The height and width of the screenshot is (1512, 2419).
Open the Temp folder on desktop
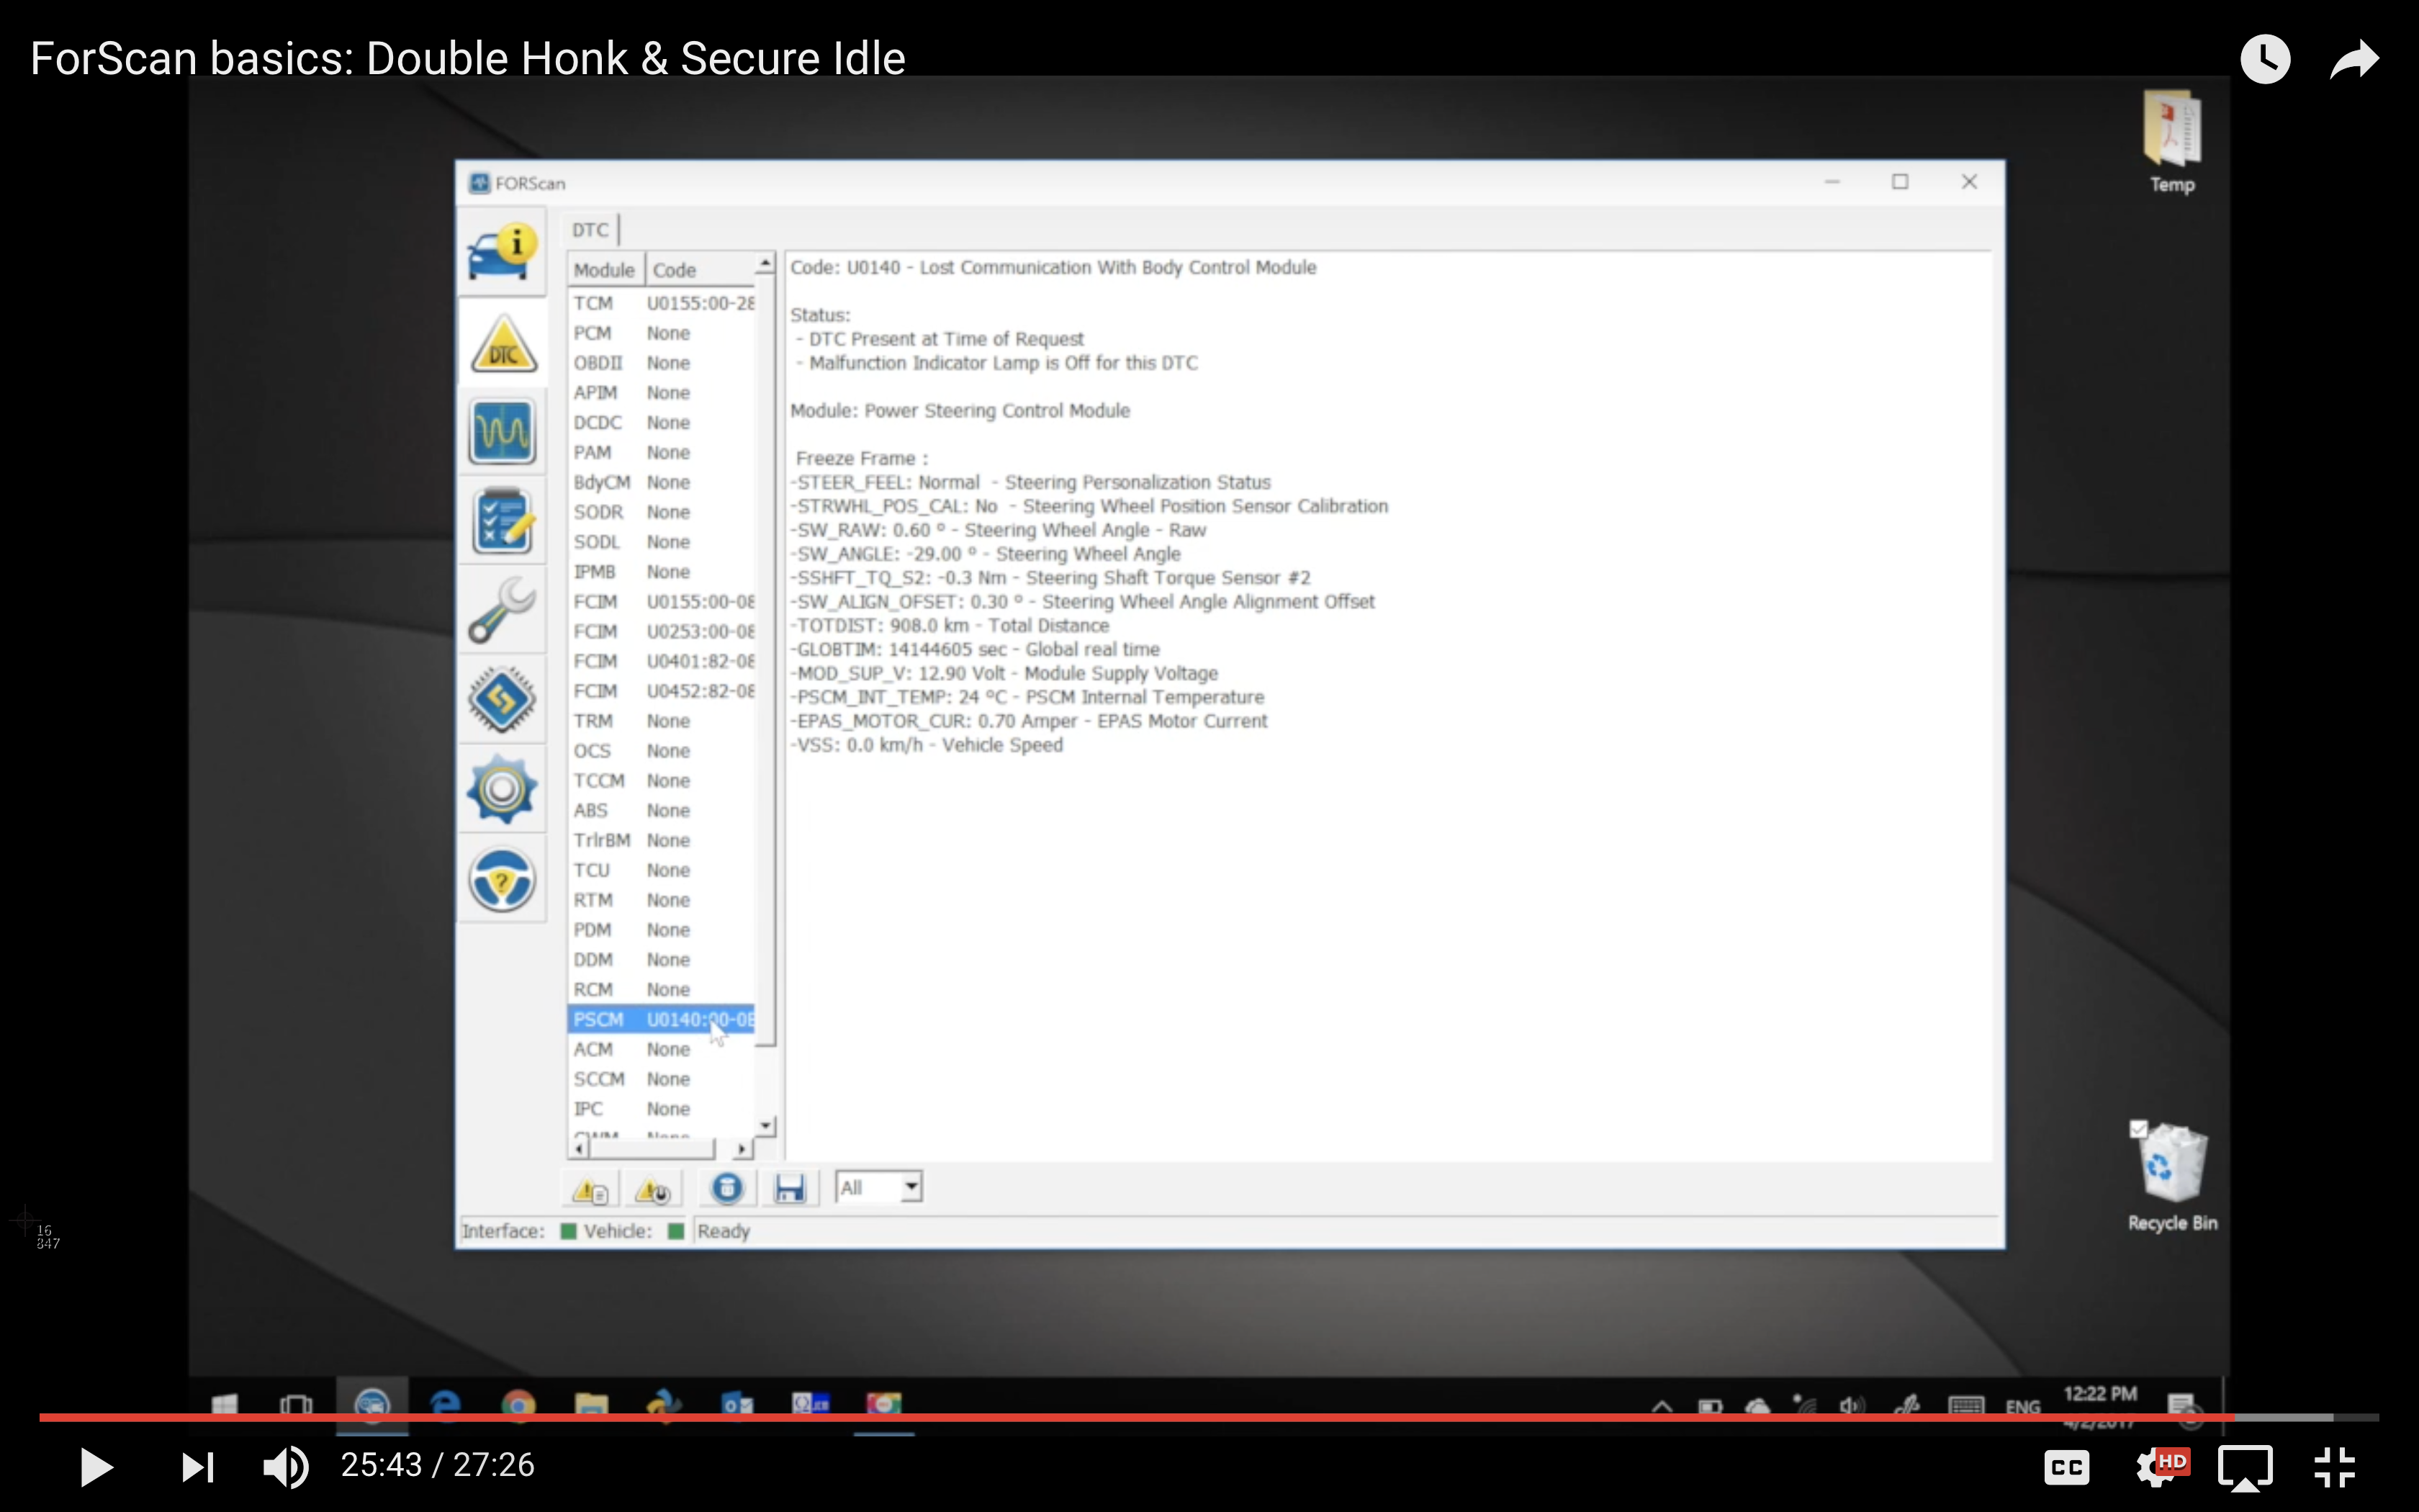(x=2172, y=142)
